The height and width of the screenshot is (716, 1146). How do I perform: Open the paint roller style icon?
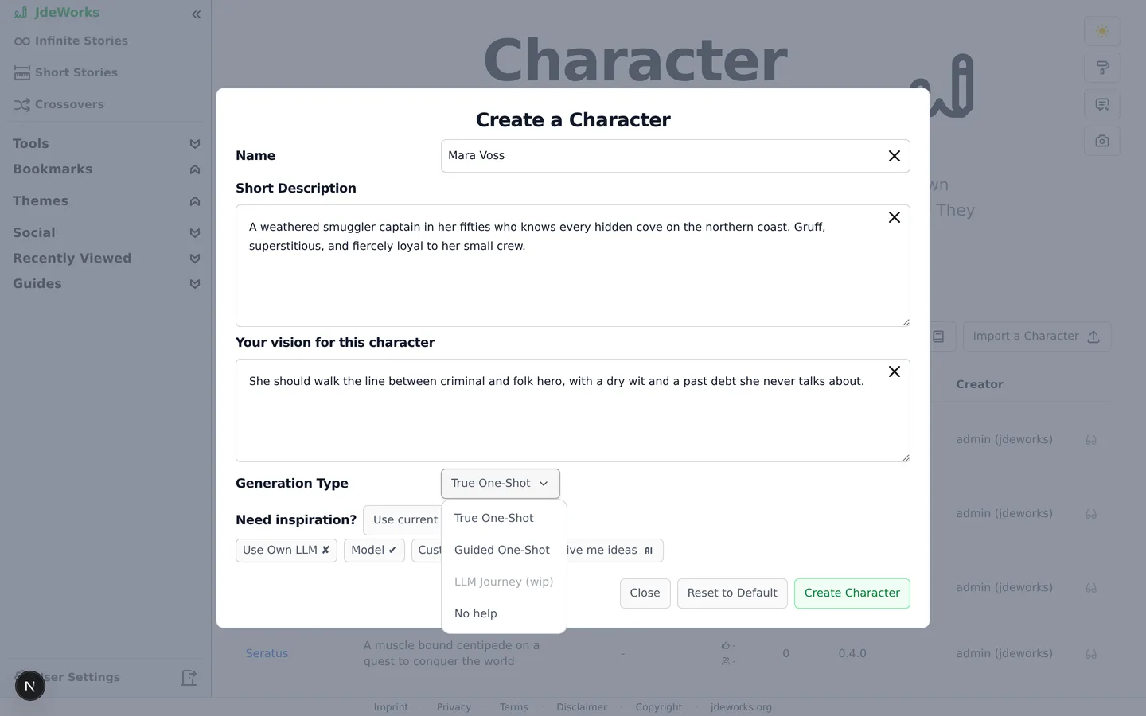[1102, 68]
